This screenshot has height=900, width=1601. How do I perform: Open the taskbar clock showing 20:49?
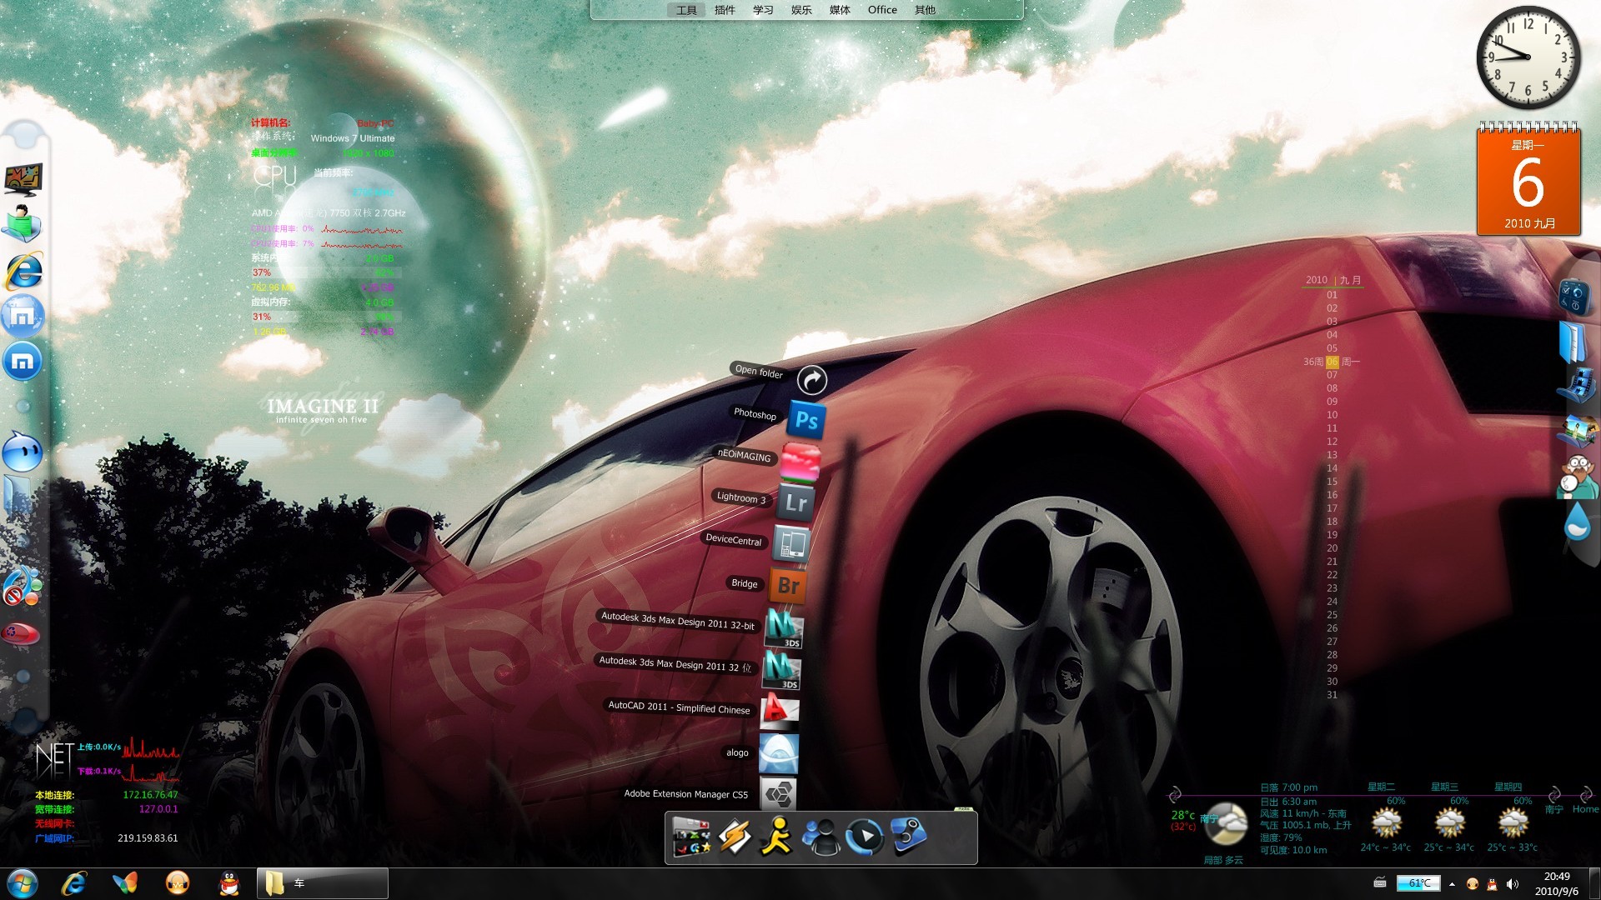(x=1557, y=883)
